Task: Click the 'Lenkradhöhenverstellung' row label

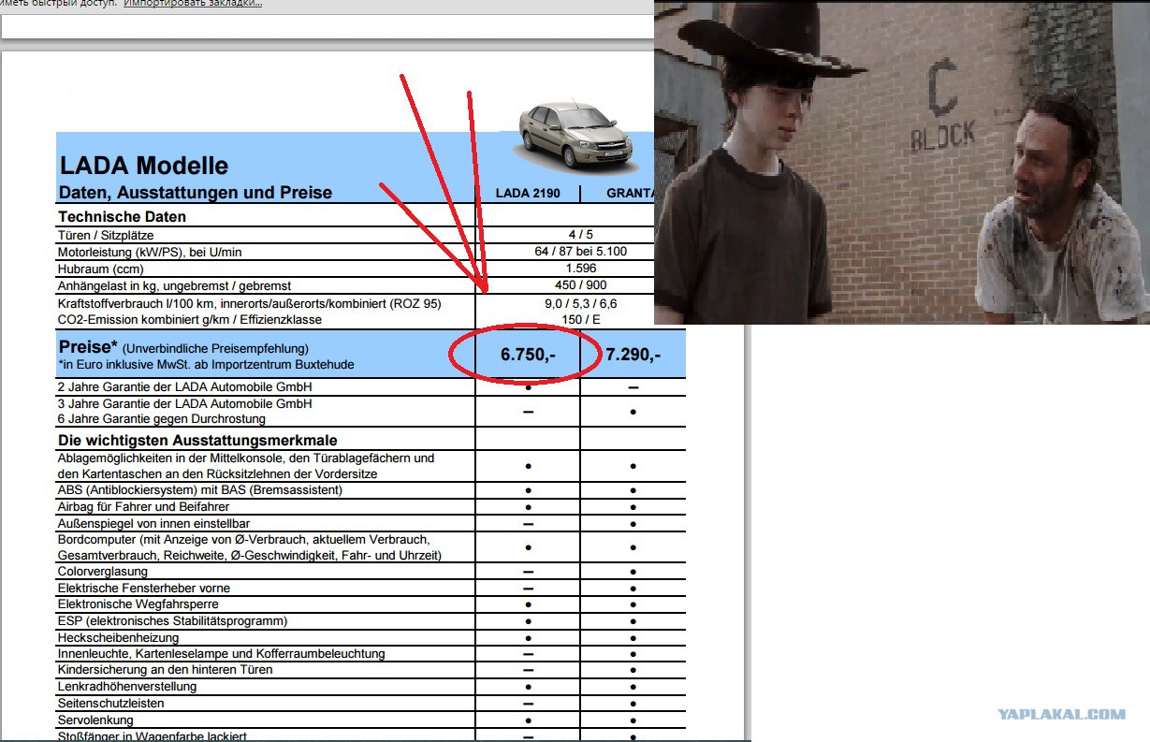Action: pos(127,687)
